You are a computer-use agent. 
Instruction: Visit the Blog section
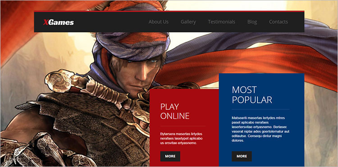click(252, 22)
